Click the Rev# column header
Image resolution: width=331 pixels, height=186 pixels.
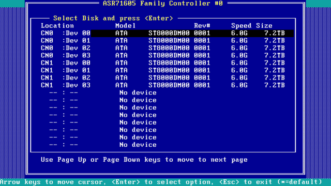tap(202, 26)
